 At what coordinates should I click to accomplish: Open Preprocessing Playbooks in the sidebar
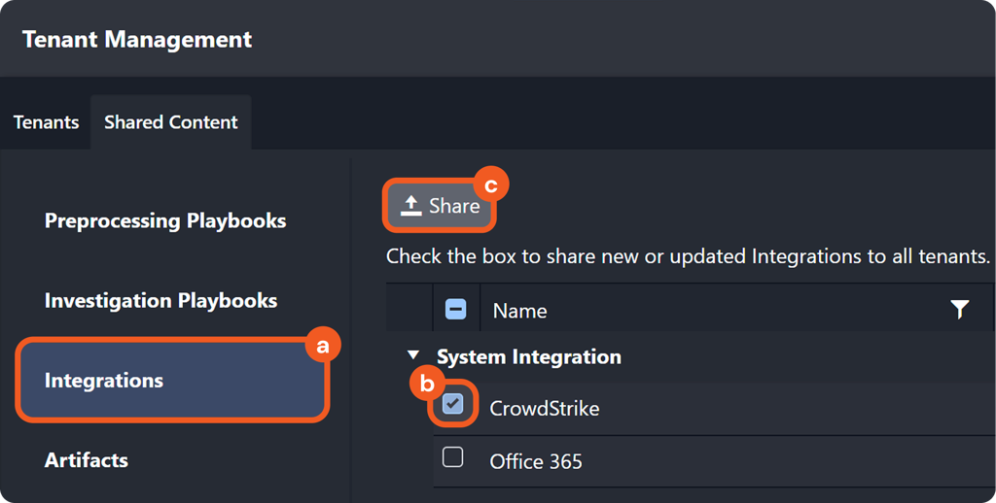165,220
